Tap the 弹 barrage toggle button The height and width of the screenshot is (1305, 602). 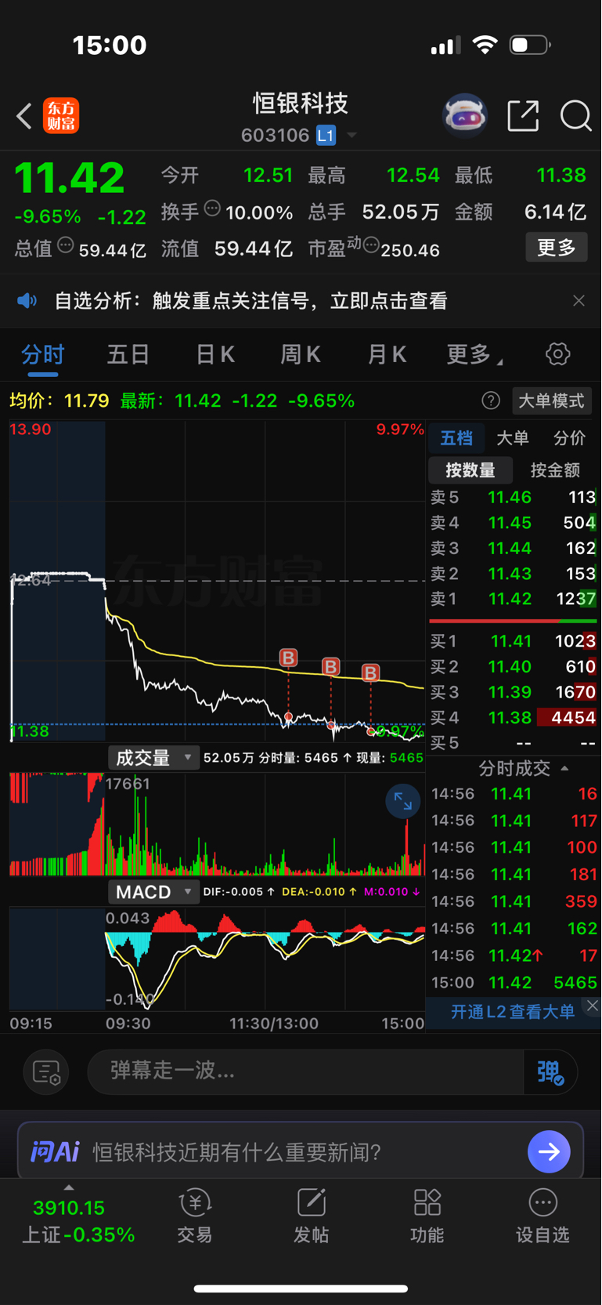click(x=550, y=1072)
